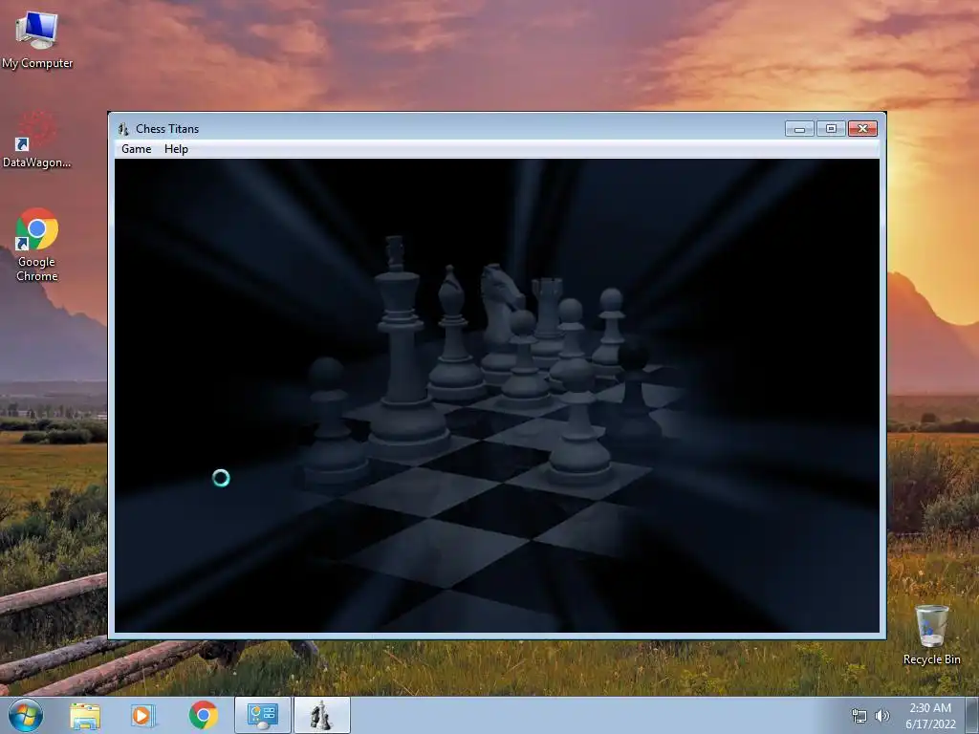Open Windows Explorer folder from taskbar
This screenshot has width=979, height=734.
click(85, 715)
